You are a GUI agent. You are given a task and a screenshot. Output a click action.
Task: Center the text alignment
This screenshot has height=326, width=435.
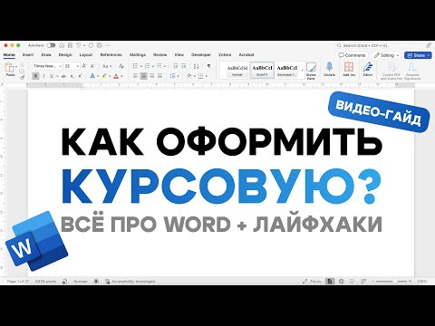(x=143, y=76)
